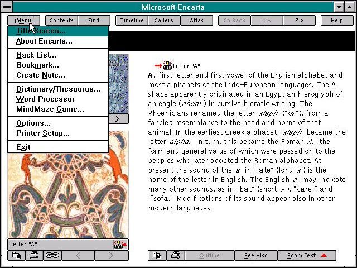Click the previous image arrow under the picture
The height and width of the screenshot is (268, 357).
point(78,256)
